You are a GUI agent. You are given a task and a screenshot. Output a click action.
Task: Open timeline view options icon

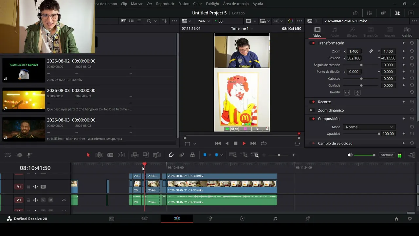(8, 155)
